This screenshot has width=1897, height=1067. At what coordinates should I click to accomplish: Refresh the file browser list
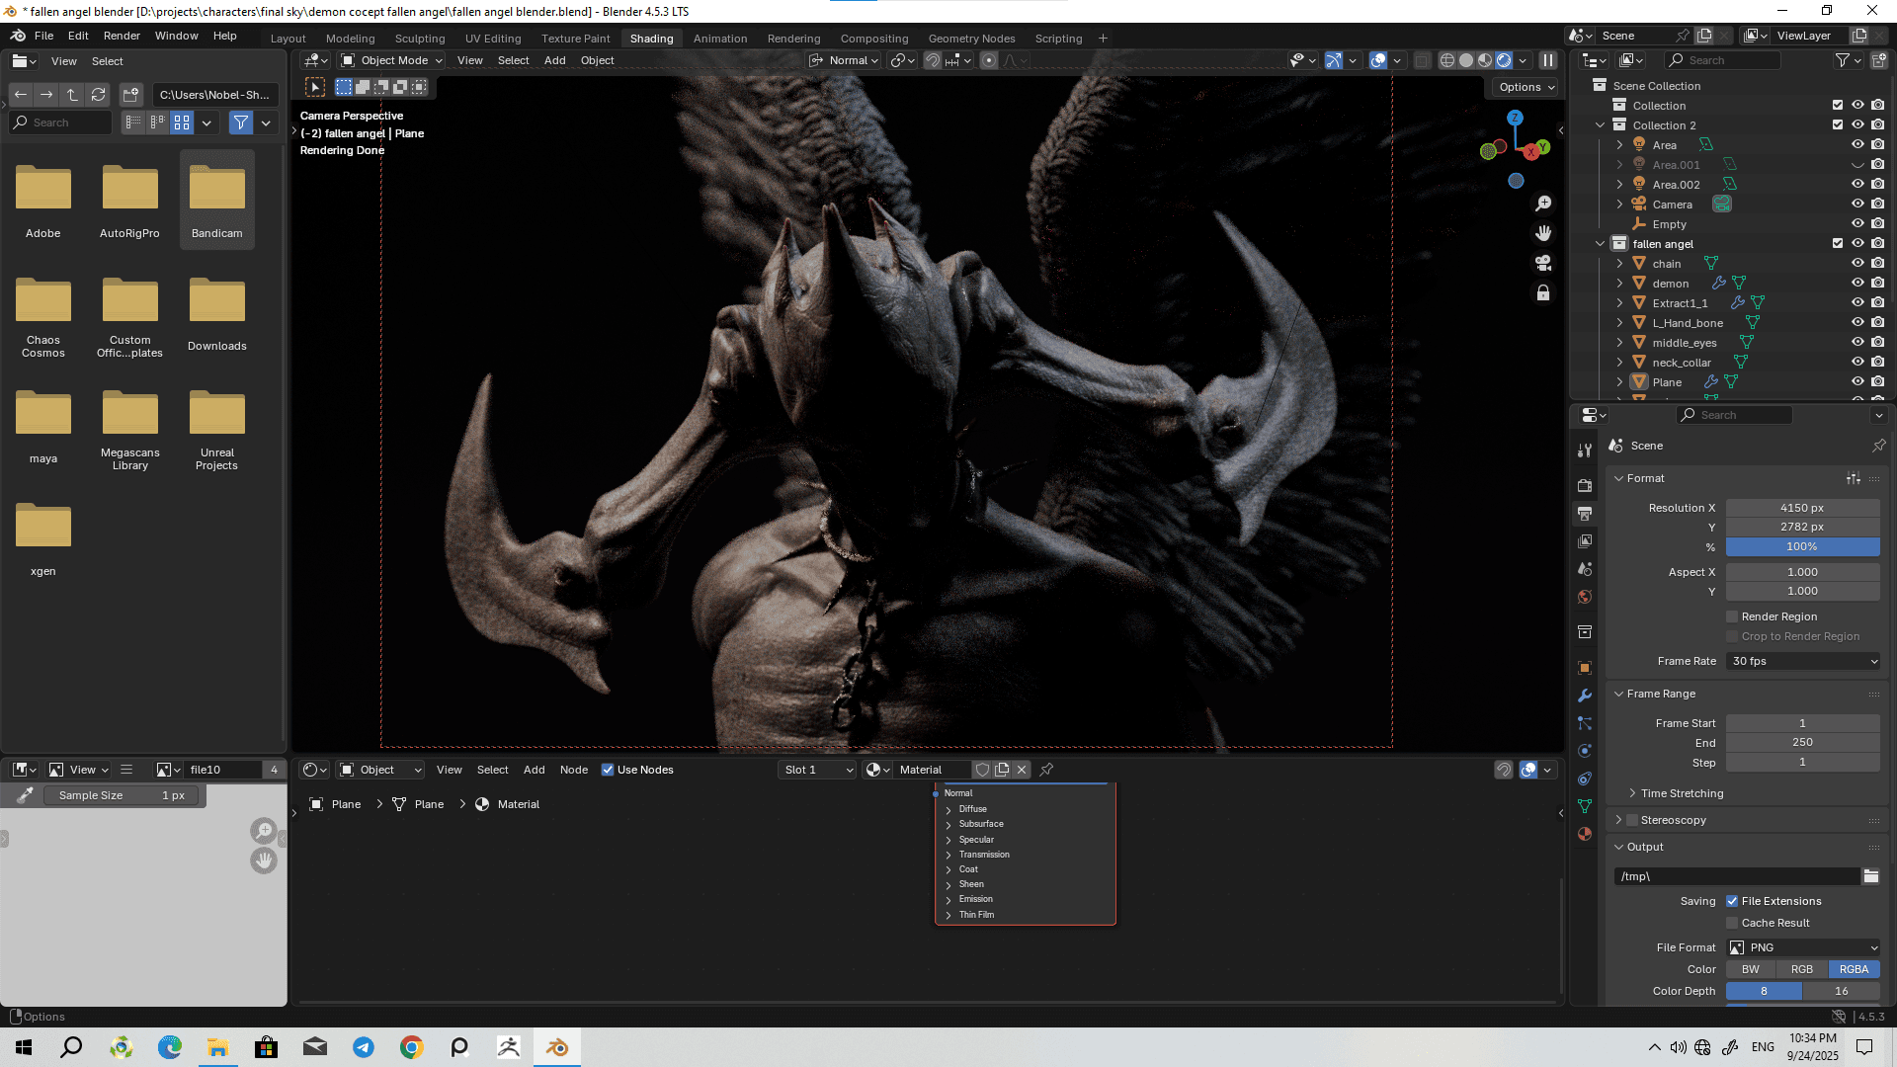tap(98, 95)
